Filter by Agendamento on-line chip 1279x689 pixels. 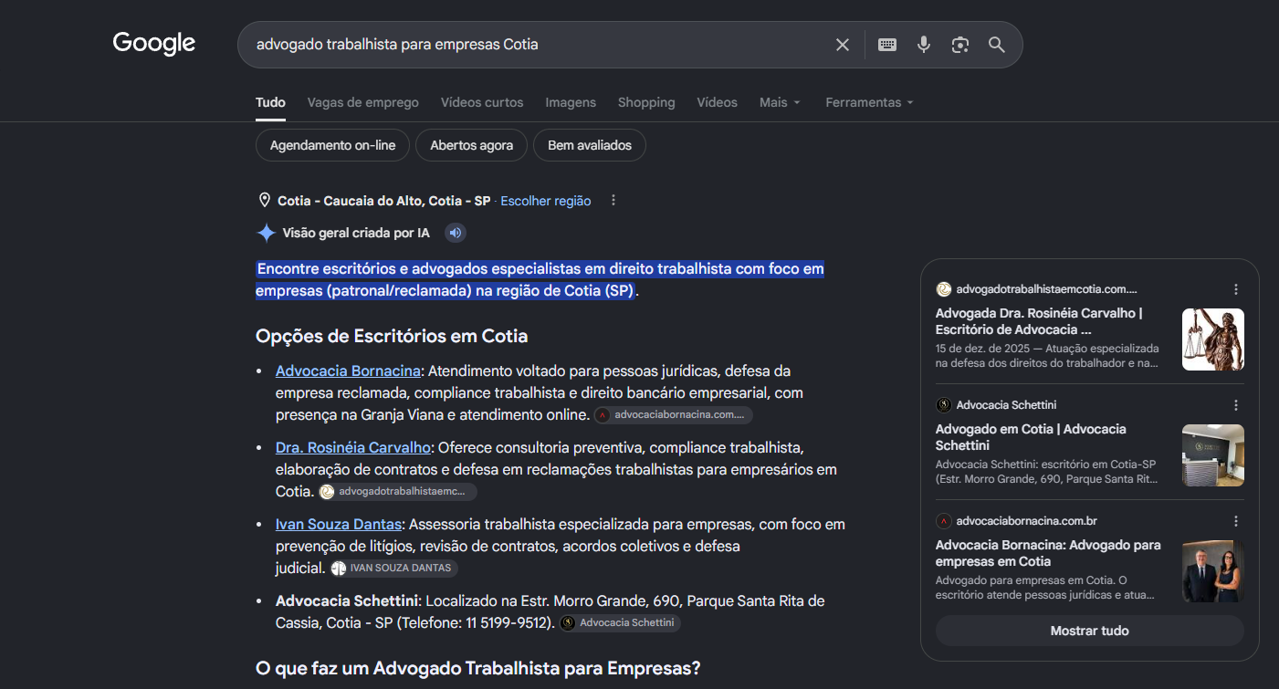pos(333,145)
